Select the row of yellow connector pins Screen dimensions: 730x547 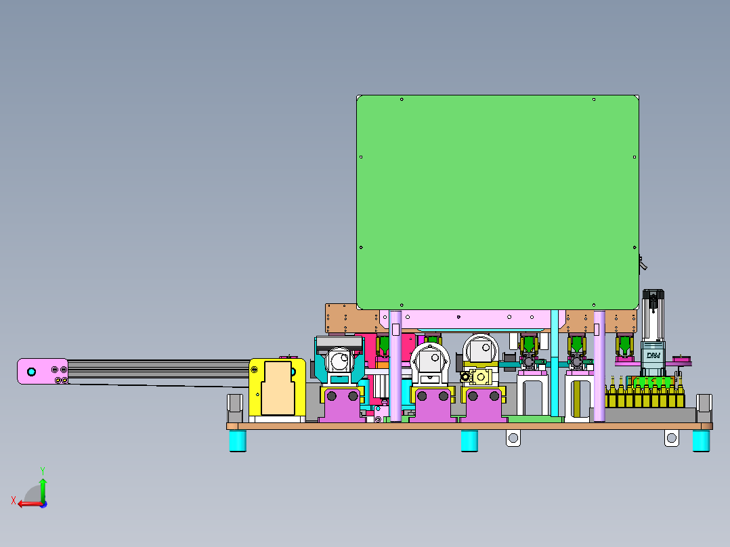[x=645, y=394]
